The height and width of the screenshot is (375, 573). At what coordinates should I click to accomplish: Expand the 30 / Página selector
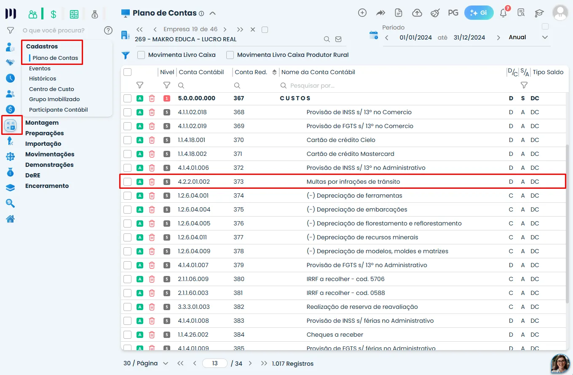[x=146, y=363]
